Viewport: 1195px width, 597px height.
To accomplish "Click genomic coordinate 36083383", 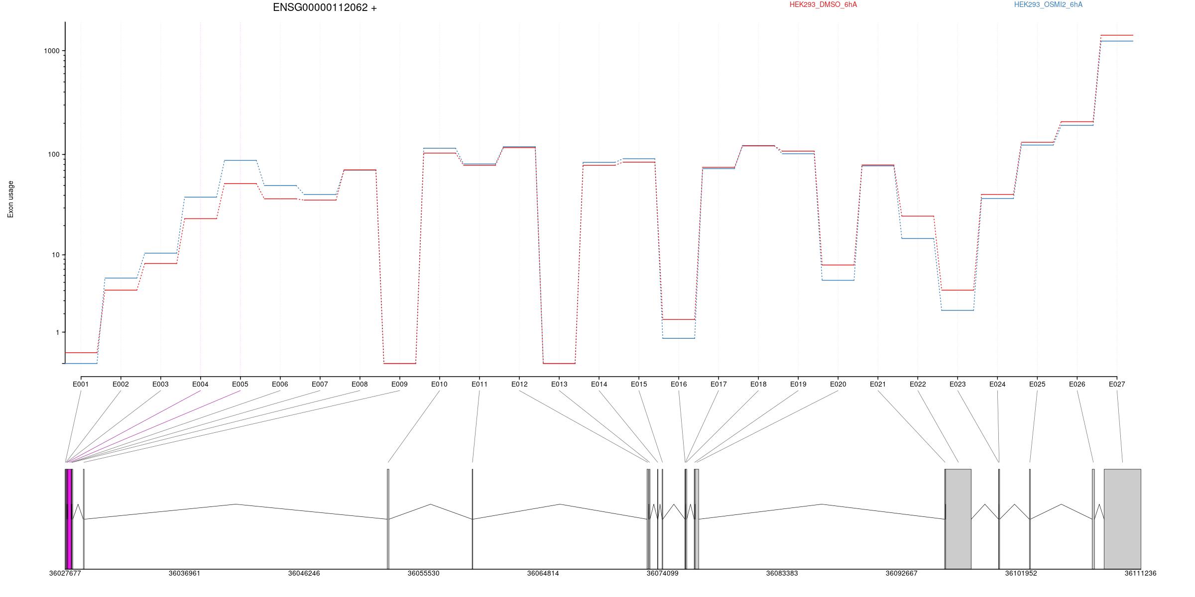I will [782, 573].
